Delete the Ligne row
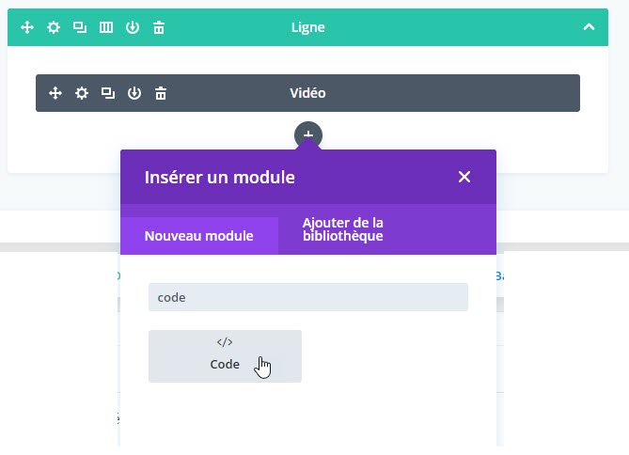629x455 pixels. (x=159, y=27)
